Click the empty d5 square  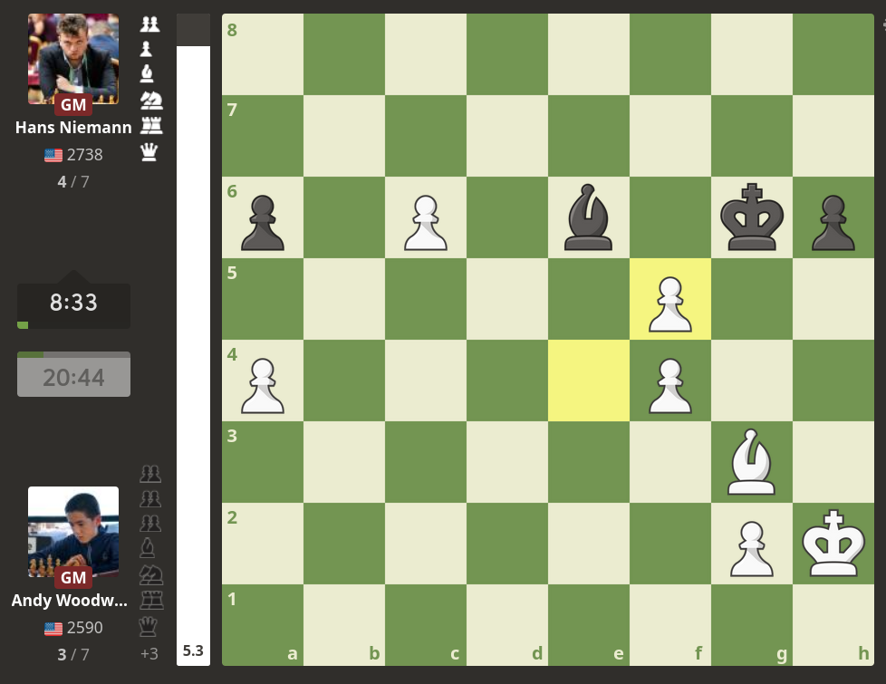[x=506, y=299]
